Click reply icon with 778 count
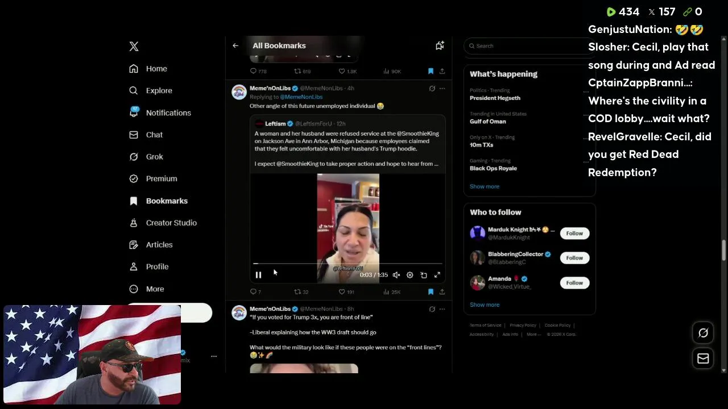 pos(253,71)
